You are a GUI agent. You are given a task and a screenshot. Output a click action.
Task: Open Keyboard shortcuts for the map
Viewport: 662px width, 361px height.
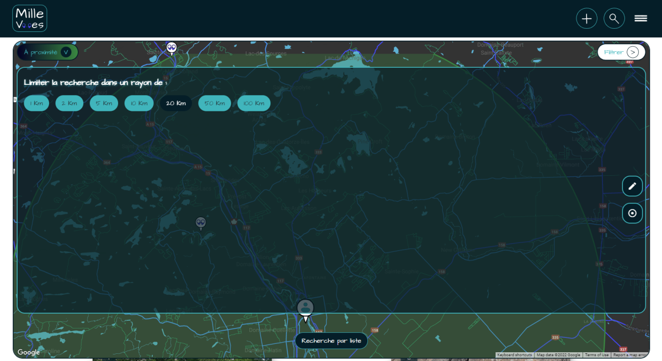(515, 355)
